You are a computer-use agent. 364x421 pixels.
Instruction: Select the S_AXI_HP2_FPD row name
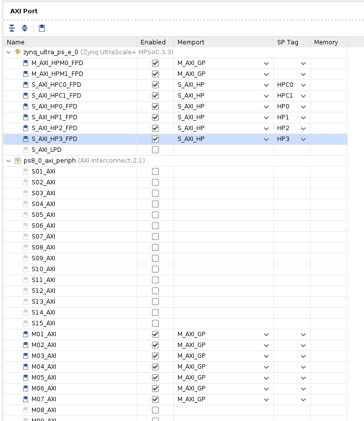[54, 128]
